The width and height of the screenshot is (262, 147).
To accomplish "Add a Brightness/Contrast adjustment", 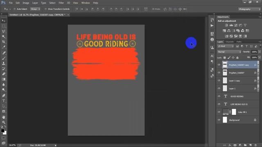I will (x=226, y=25).
